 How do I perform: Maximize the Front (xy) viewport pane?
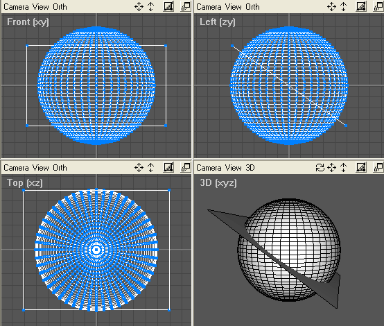(186, 6)
